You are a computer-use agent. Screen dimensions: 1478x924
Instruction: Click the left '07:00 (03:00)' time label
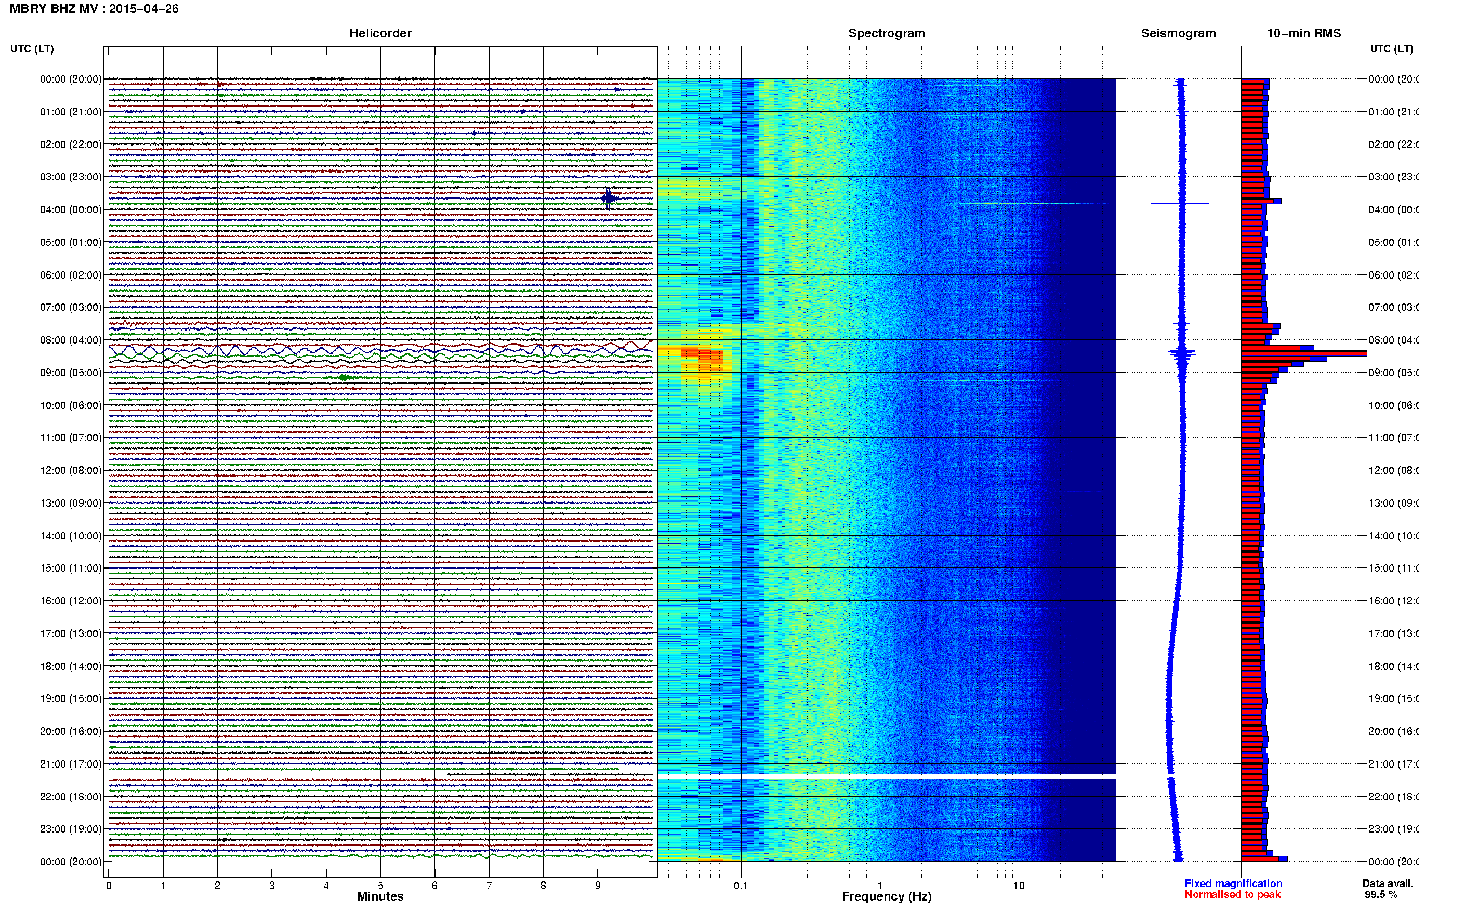tap(71, 307)
